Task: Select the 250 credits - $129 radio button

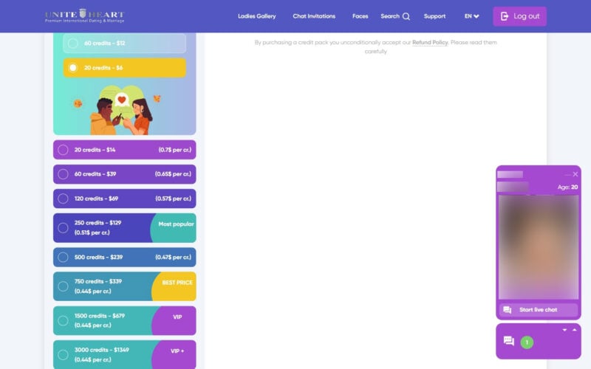Action: tap(63, 228)
